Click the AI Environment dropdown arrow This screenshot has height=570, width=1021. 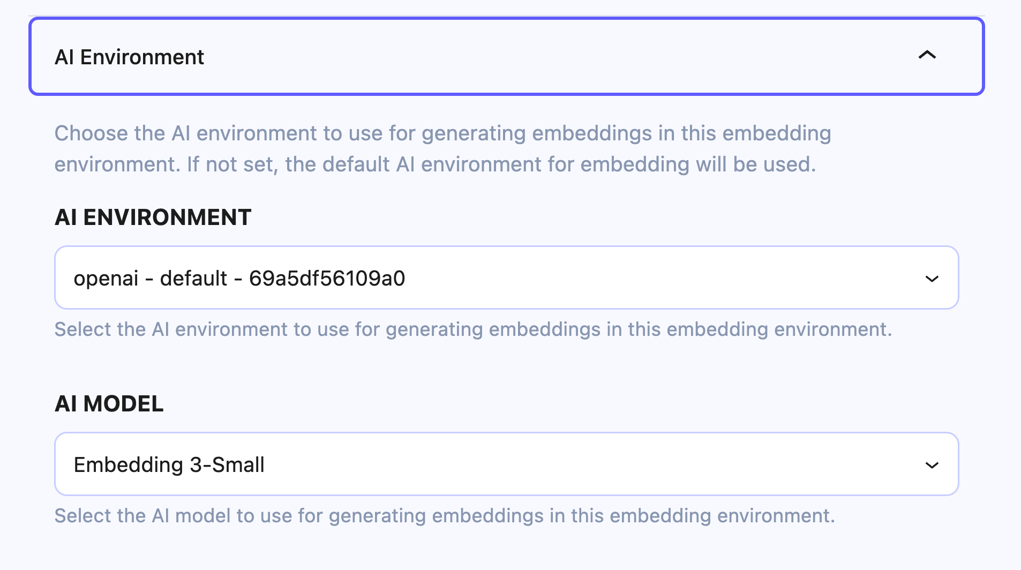pyautogui.click(x=932, y=279)
